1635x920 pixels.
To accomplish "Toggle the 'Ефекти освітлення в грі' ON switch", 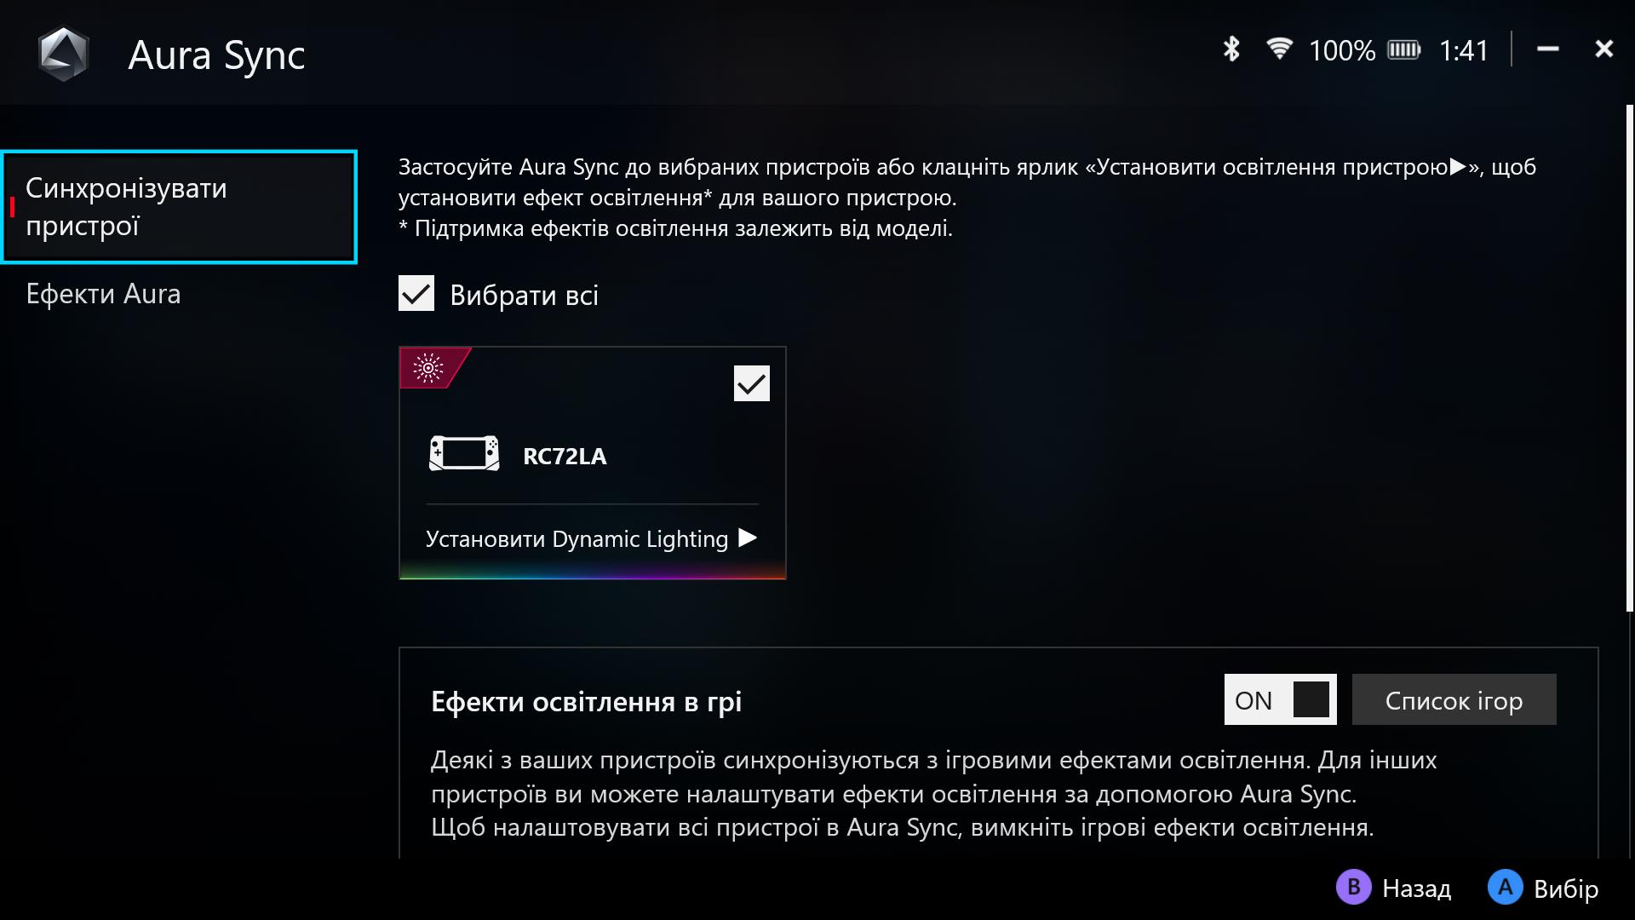I will tap(1280, 700).
